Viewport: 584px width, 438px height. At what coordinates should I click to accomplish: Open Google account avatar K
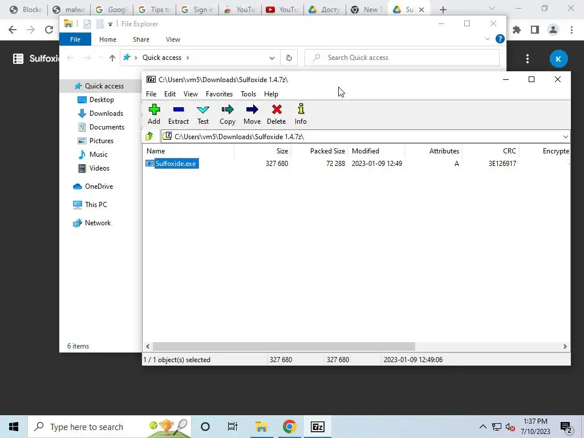tap(558, 59)
